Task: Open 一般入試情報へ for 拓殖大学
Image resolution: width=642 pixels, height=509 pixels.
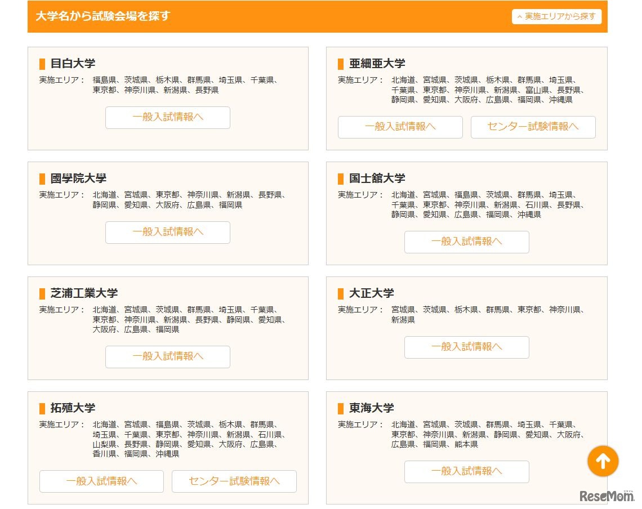Action: (101, 481)
